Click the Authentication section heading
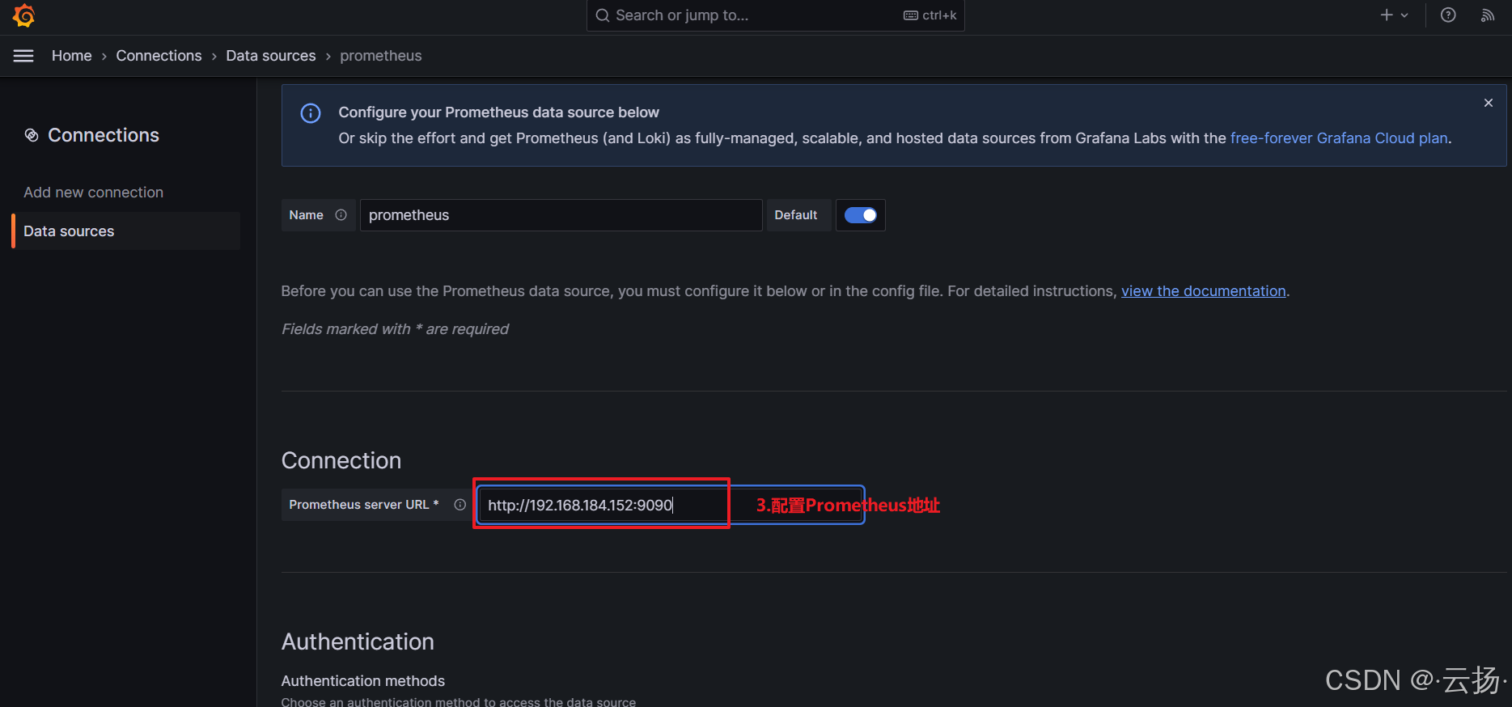1512x707 pixels. [358, 641]
